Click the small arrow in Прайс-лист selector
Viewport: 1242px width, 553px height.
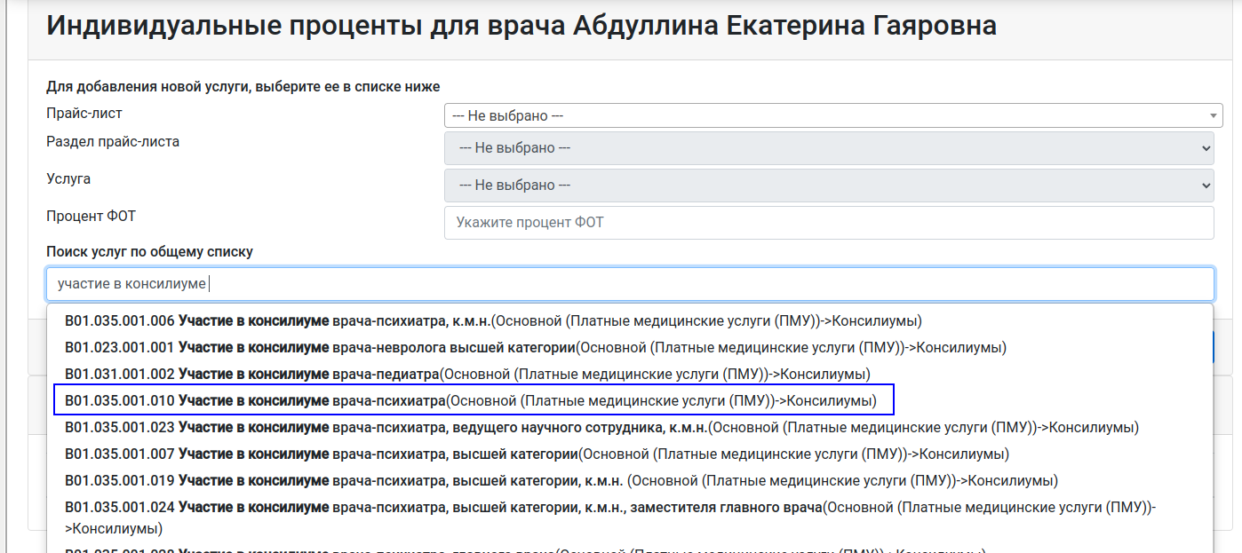1214,116
